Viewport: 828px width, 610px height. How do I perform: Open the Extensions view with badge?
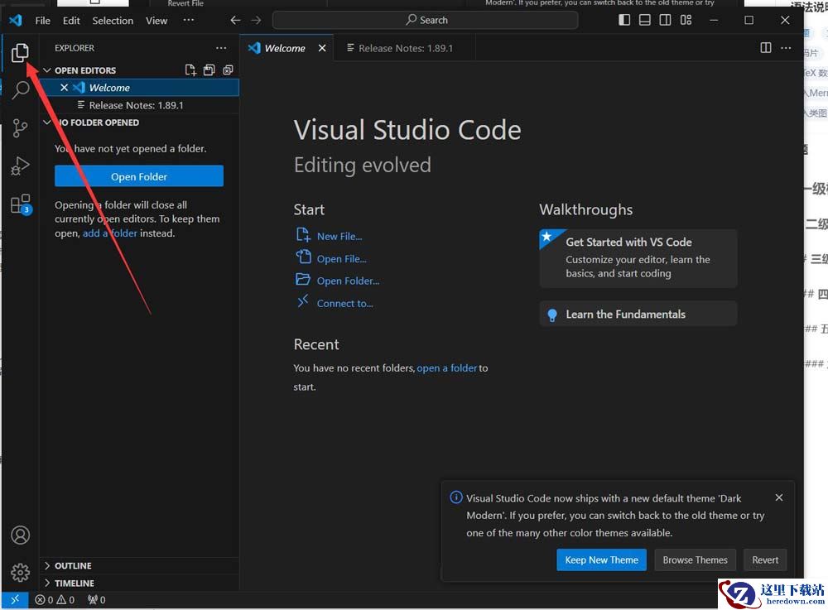pyautogui.click(x=22, y=204)
